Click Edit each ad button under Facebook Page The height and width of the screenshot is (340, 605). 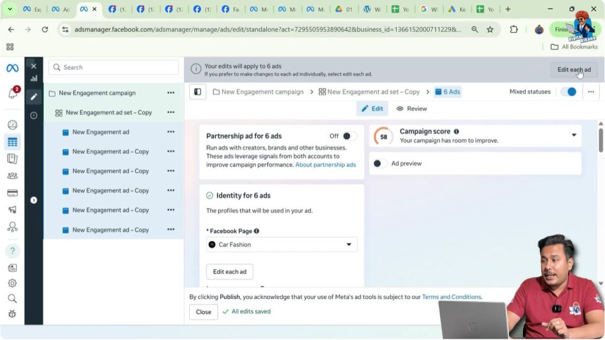(x=230, y=271)
